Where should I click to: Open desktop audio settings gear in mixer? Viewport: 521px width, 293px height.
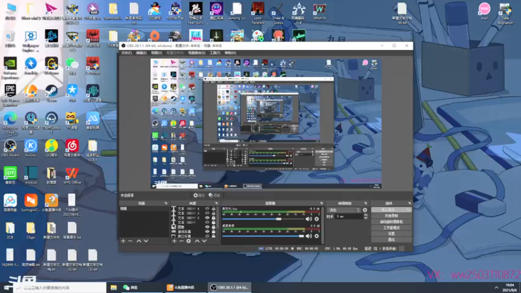click(317, 236)
